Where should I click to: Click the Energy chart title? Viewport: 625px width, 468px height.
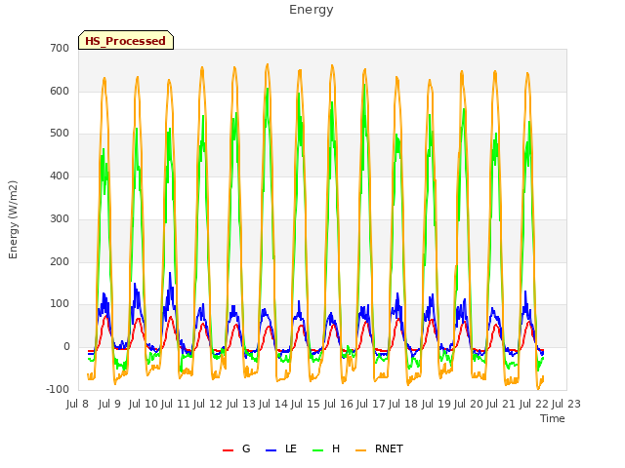312,10
